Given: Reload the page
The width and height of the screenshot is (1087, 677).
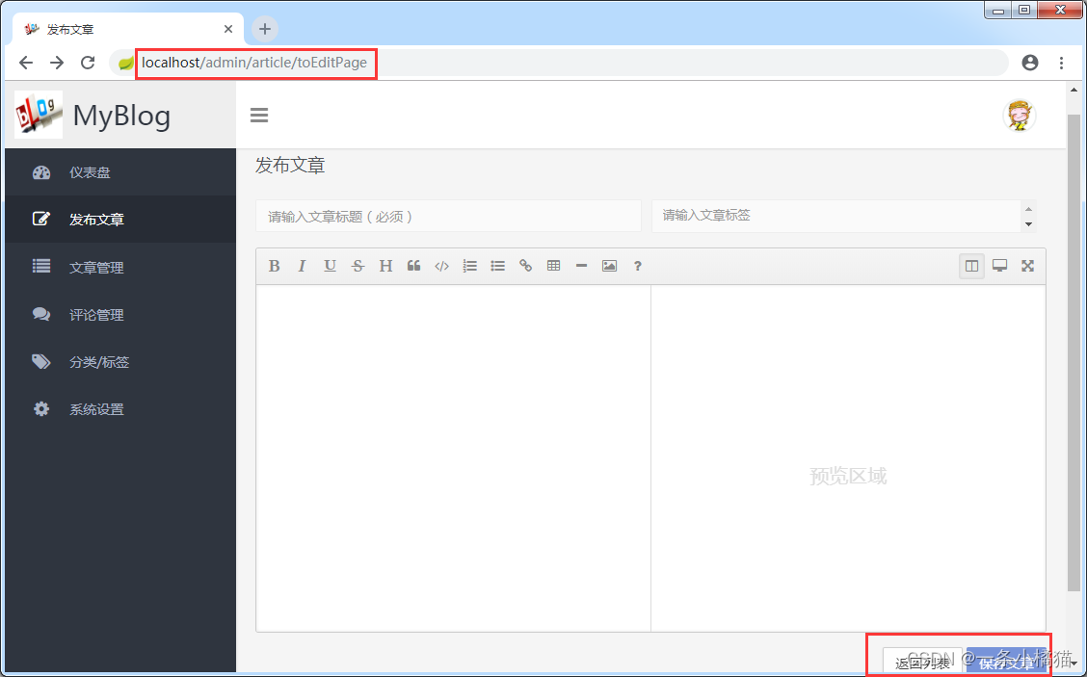Looking at the screenshot, I should click(88, 63).
